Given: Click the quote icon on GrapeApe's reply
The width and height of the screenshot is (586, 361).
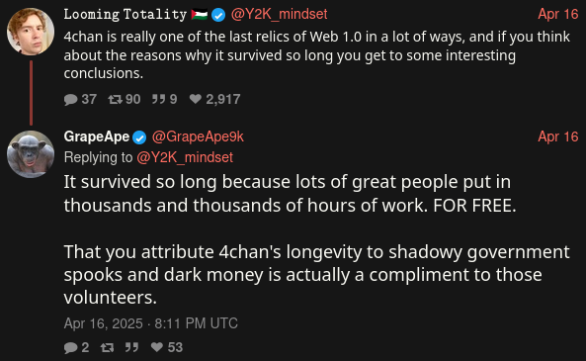Looking at the screenshot, I should (132, 347).
